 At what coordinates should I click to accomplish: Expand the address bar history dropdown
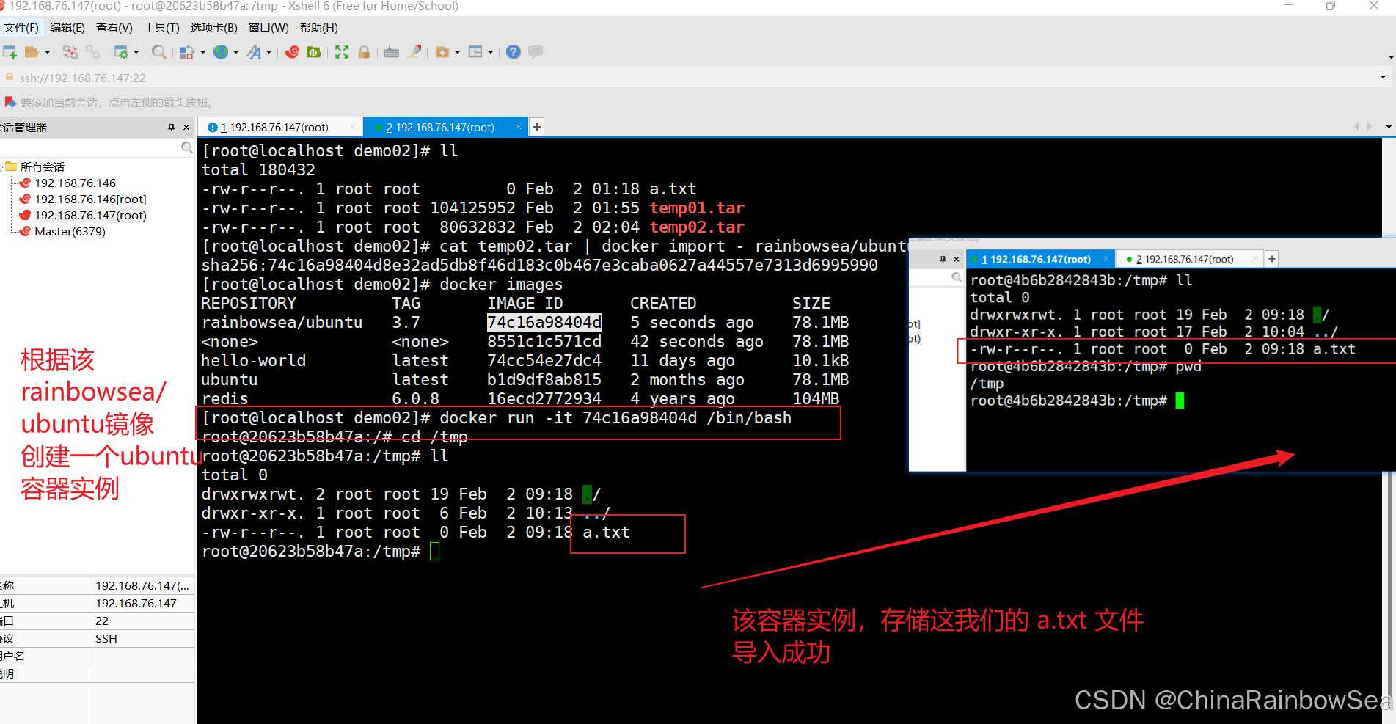coord(1383,77)
